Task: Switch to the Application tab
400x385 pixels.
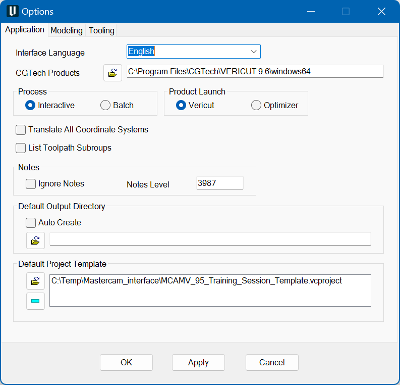Action: pyautogui.click(x=25, y=30)
